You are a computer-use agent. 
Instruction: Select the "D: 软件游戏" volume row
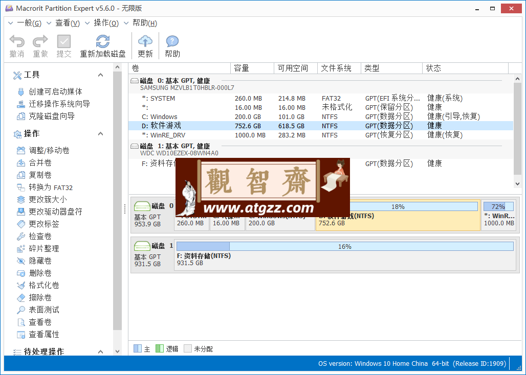pyautogui.click(x=321, y=126)
